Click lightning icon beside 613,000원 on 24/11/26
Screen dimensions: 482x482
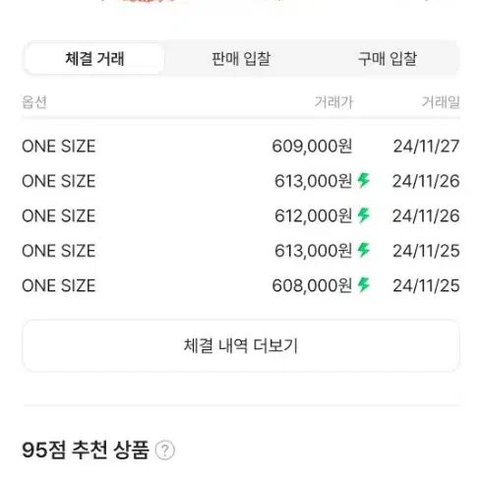[364, 180]
